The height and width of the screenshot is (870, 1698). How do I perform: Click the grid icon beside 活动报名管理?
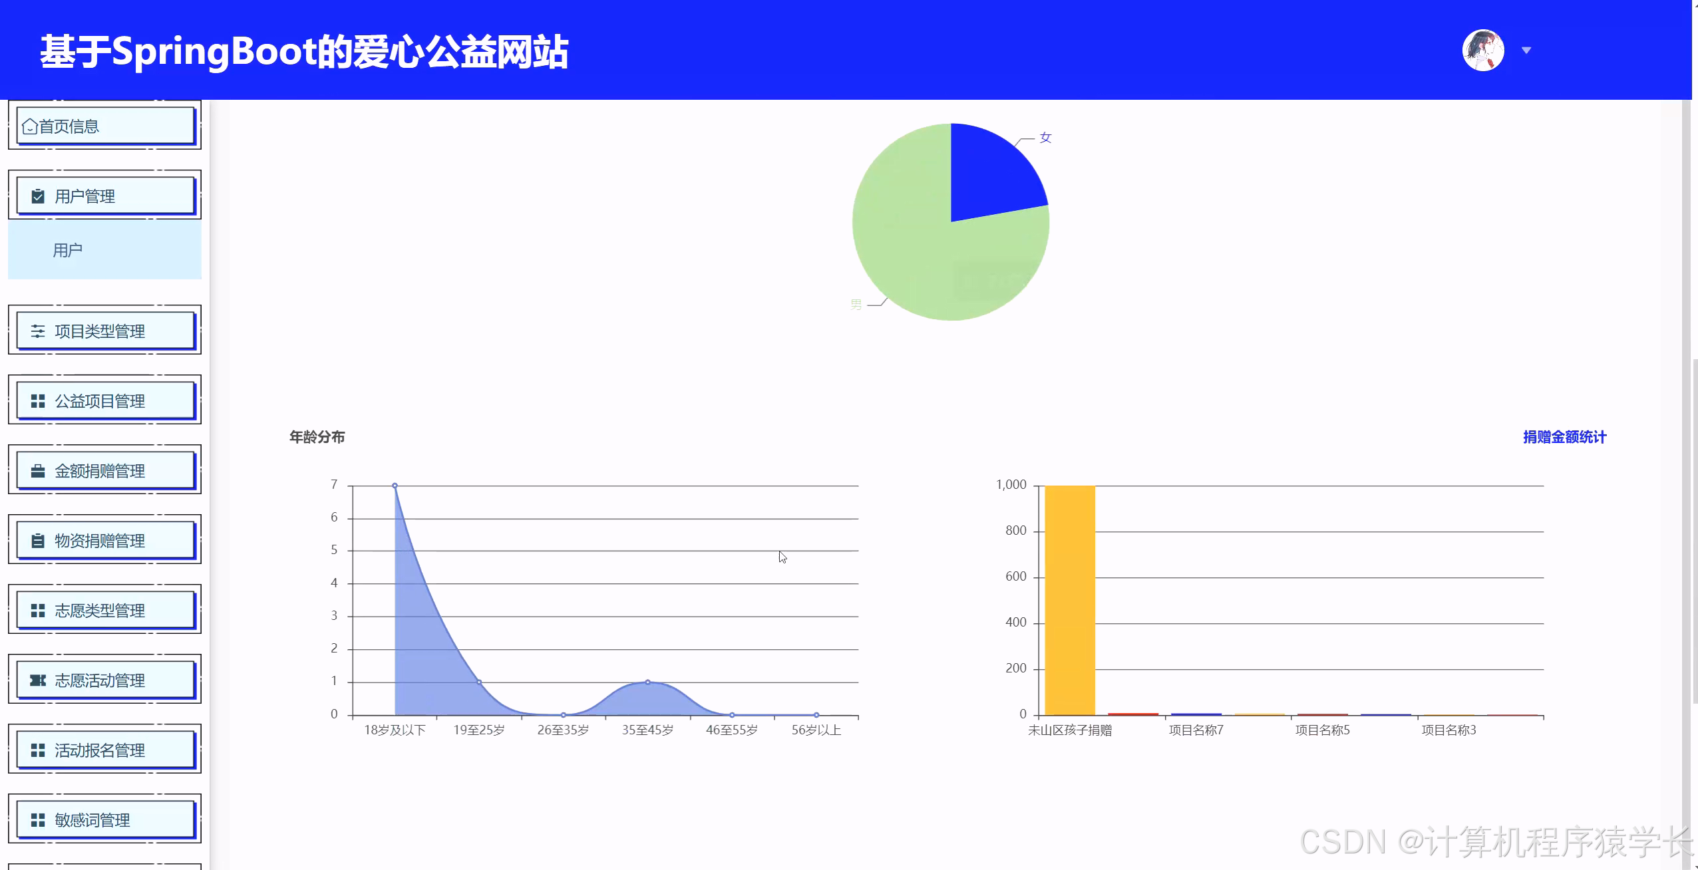(x=38, y=750)
